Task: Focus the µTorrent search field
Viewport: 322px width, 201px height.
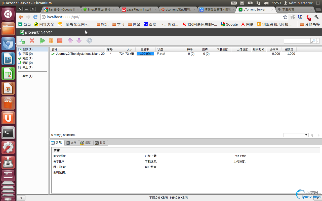Action: click(297, 41)
